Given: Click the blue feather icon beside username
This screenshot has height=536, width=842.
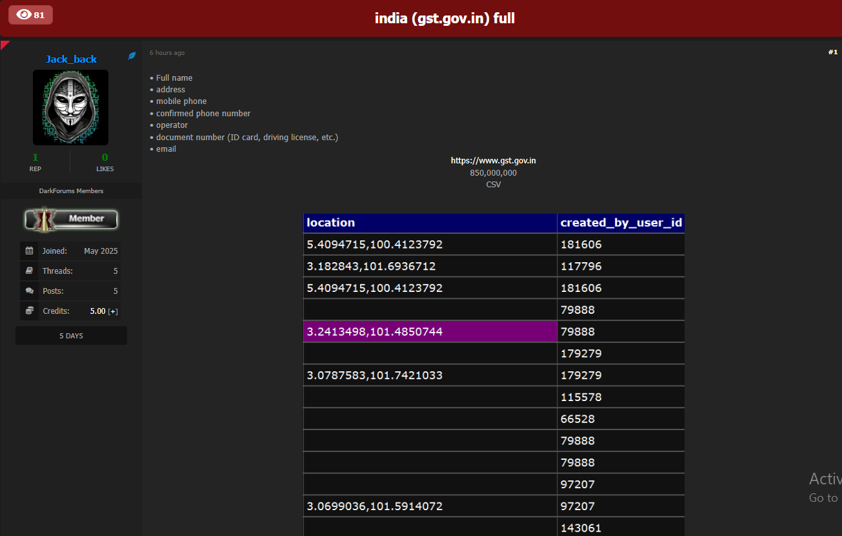Looking at the screenshot, I should (132, 56).
